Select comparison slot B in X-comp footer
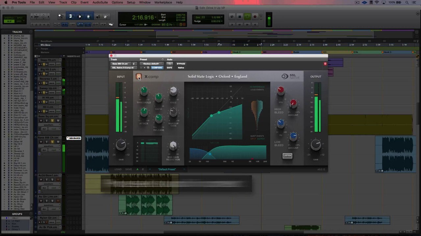 coord(143,169)
